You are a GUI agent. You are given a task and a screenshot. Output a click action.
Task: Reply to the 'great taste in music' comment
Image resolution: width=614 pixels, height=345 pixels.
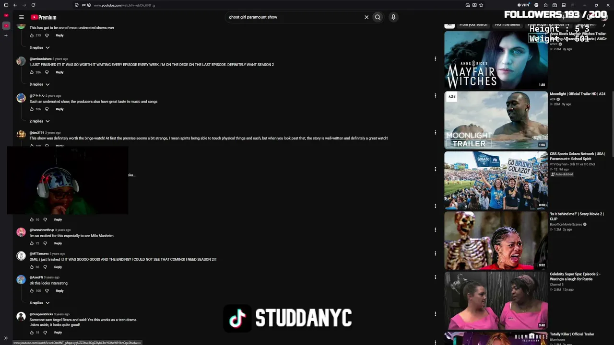pyautogui.click(x=59, y=109)
